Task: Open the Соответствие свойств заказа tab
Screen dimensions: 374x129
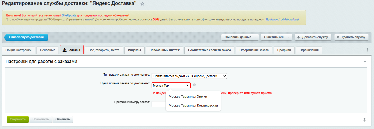Action: click(209, 50)
